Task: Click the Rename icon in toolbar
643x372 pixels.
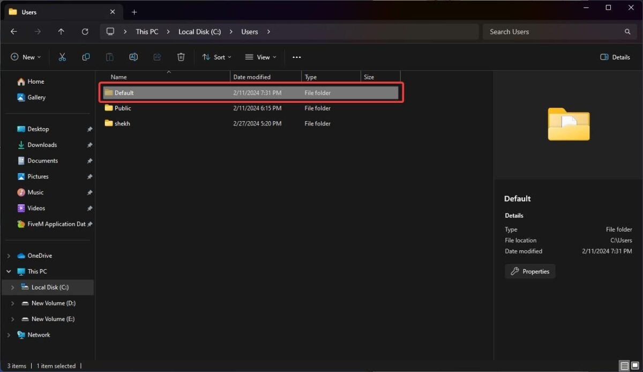Action: (133, 57)
